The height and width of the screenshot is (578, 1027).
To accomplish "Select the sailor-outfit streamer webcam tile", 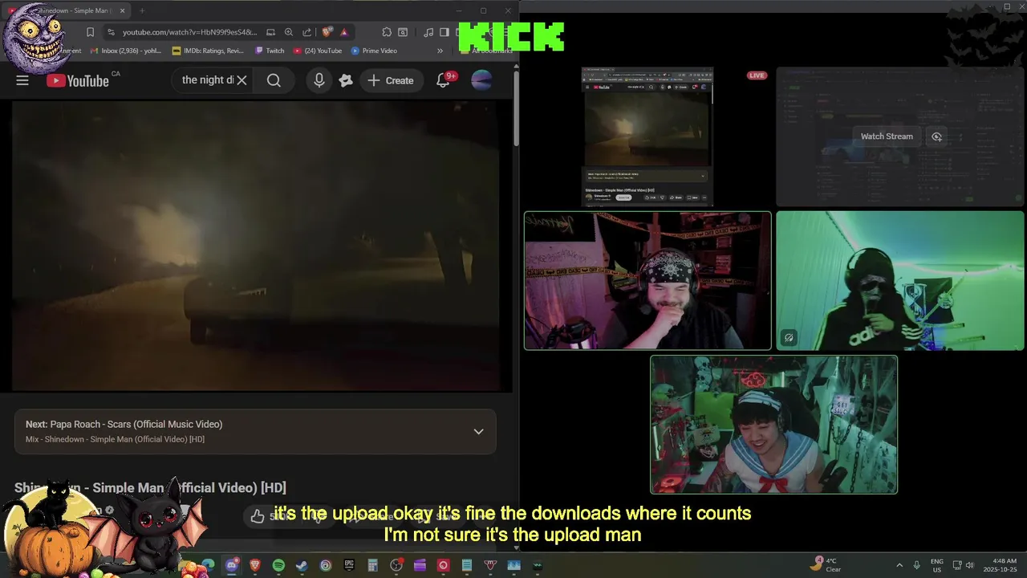I will coord(773,425).
